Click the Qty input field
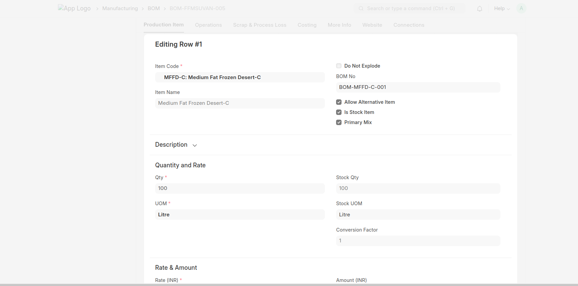 point(240,188)
